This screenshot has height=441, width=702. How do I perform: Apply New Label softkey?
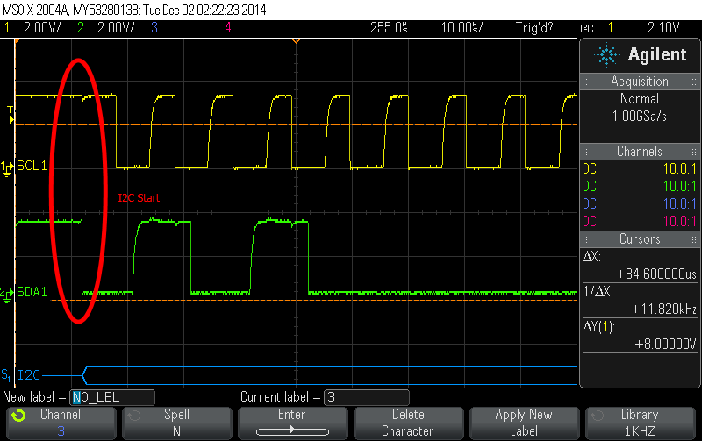click(524, 423)
